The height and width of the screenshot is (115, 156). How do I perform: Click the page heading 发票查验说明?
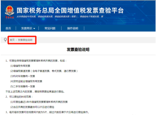(78, 49)
